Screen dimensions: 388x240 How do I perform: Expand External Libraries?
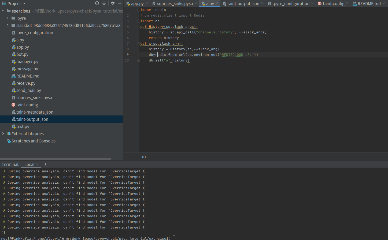3,134
